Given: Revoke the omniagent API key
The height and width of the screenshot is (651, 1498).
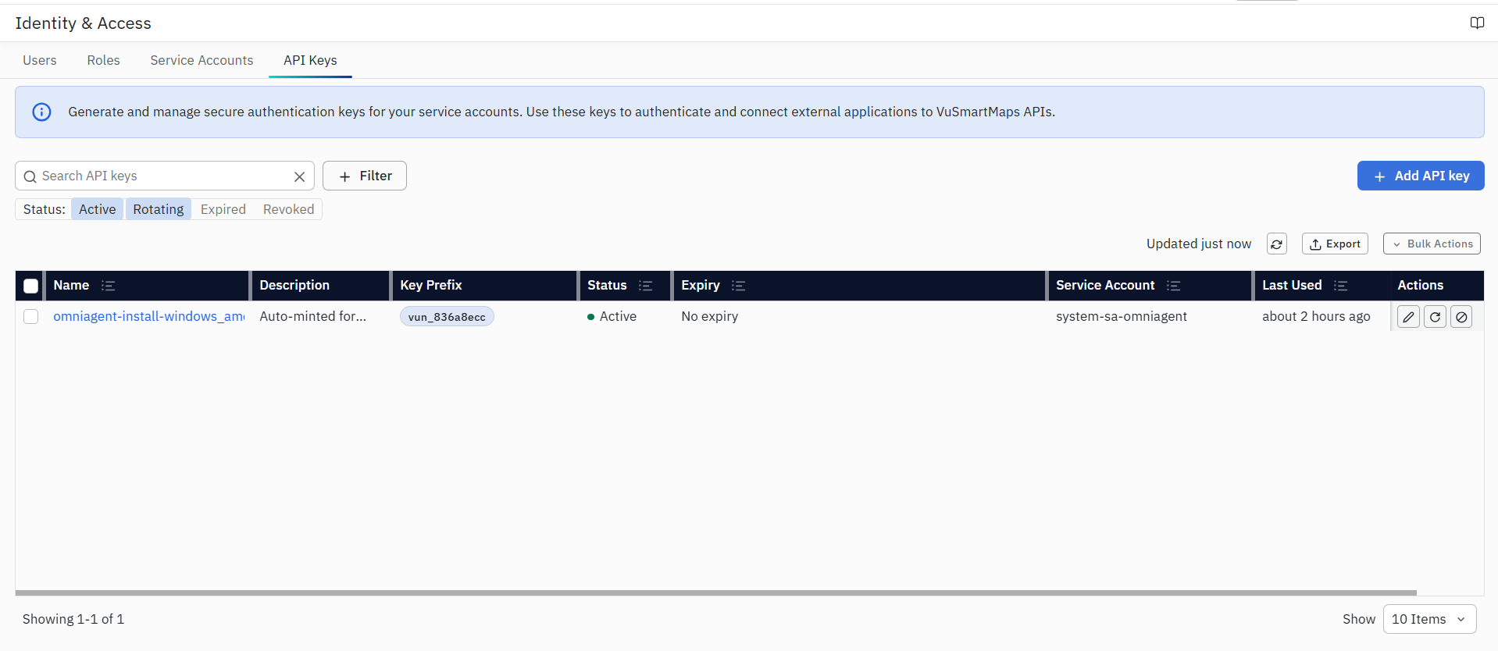Looking at the screenshot, I should (x=1461, y=317).
